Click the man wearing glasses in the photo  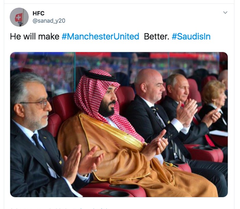[x=31, y=103]
